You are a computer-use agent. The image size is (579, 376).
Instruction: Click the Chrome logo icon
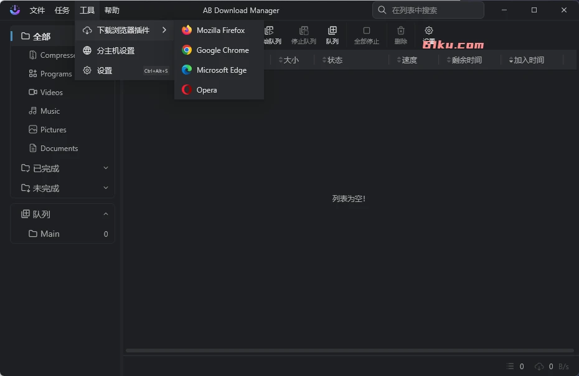[x=187, y=50]
